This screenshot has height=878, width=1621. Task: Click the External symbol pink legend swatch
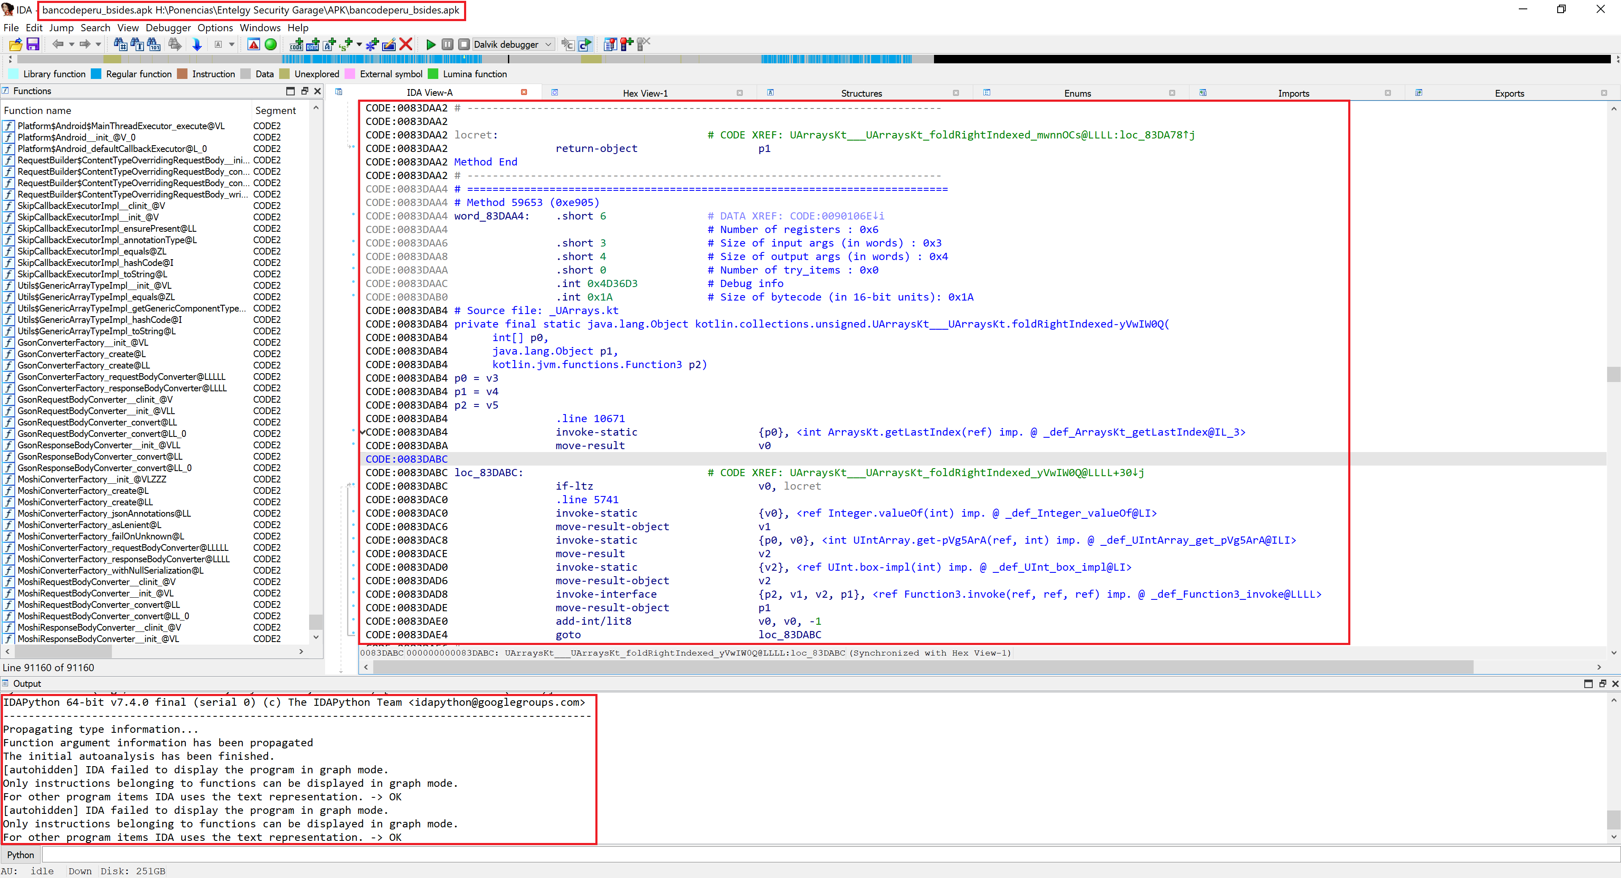[x=350, y=73]
